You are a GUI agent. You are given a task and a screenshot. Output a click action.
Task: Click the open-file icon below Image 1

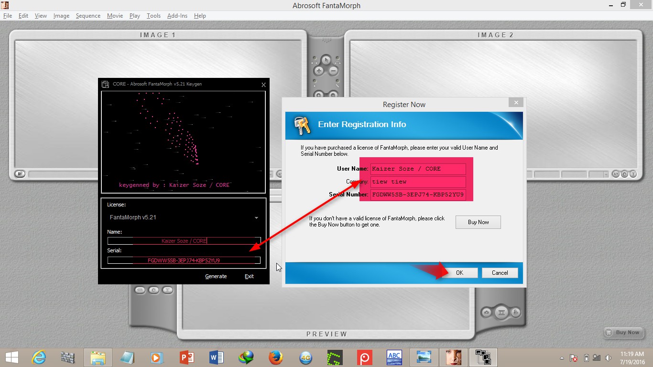coord(20,174)
